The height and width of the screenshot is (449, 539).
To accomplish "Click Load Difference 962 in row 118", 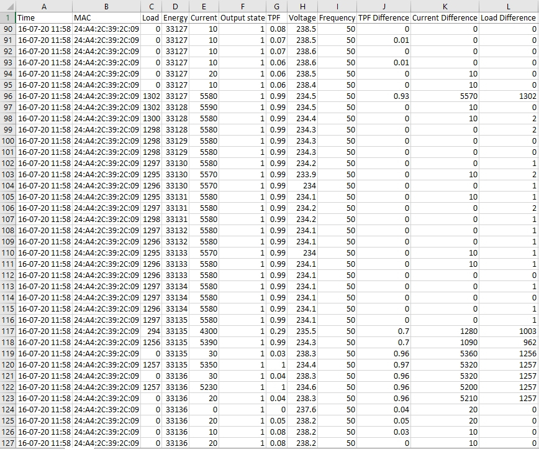I will 509,342.
